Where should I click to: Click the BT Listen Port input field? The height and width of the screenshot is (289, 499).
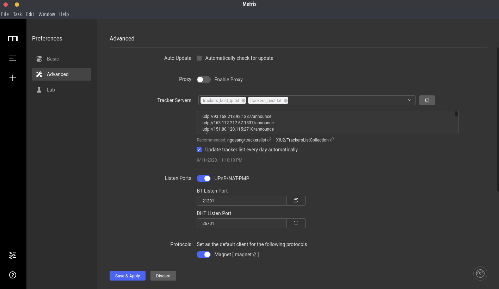(242, 201)
